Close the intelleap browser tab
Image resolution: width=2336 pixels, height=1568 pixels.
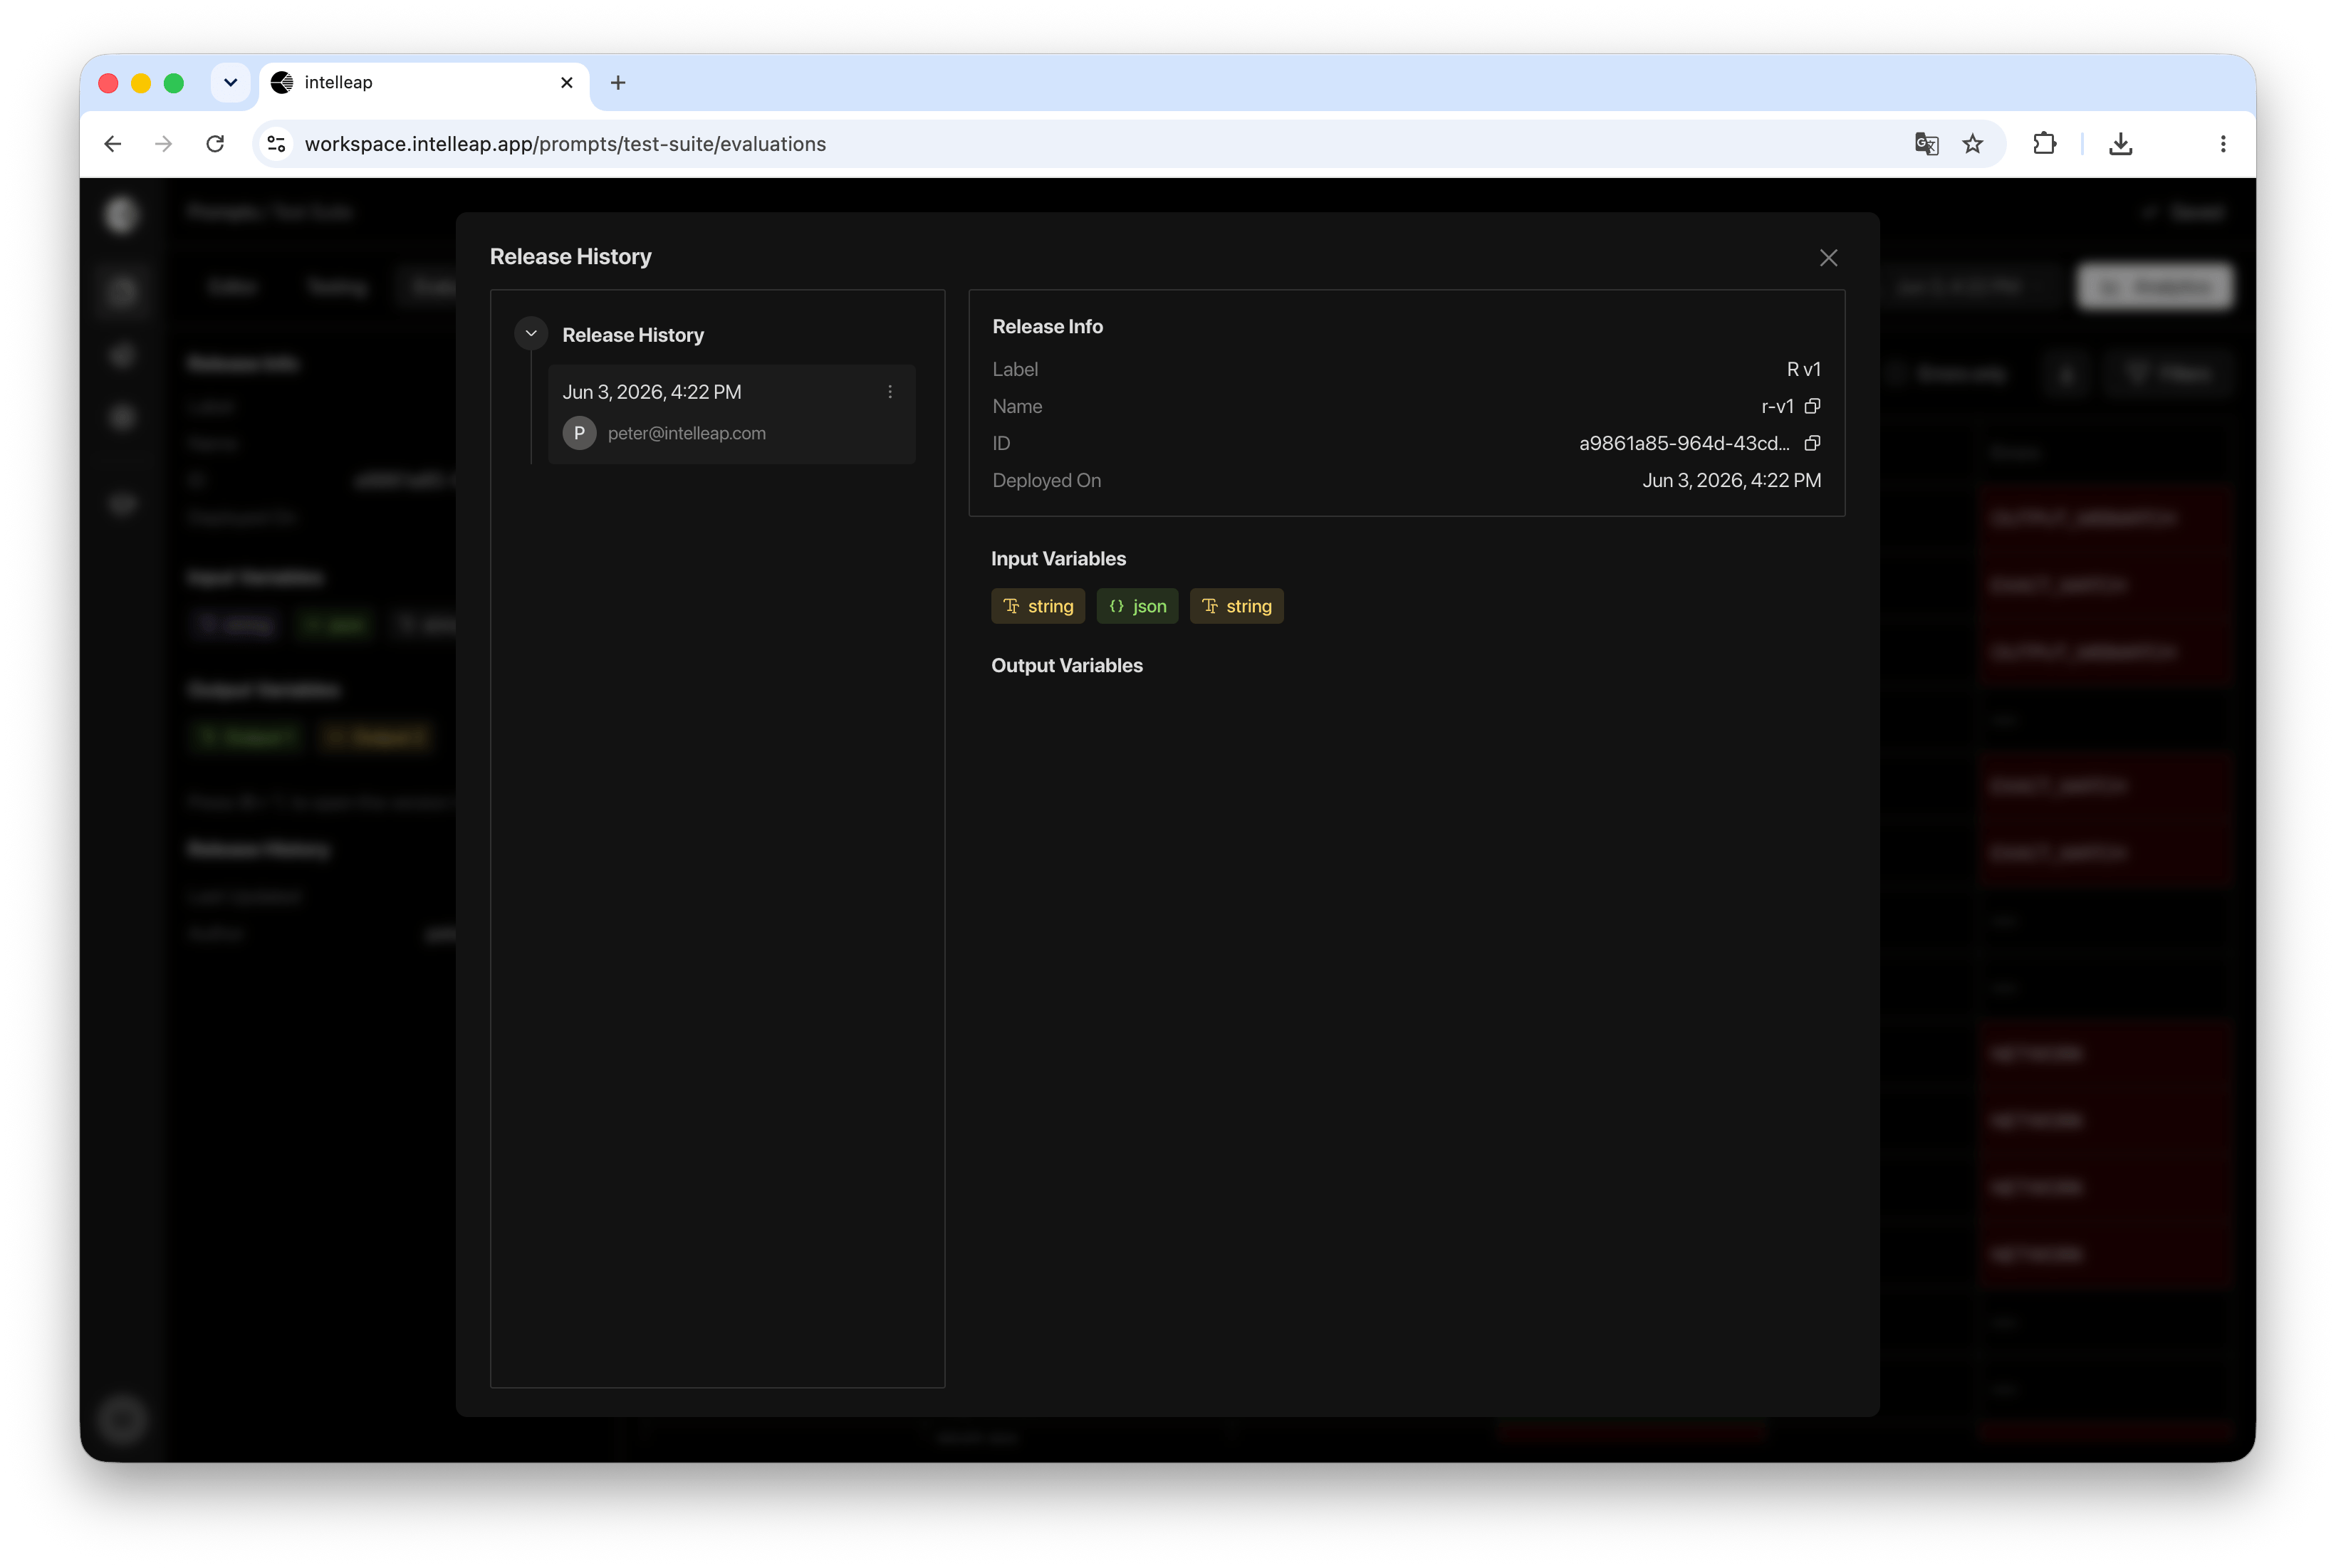coord(567,82)
